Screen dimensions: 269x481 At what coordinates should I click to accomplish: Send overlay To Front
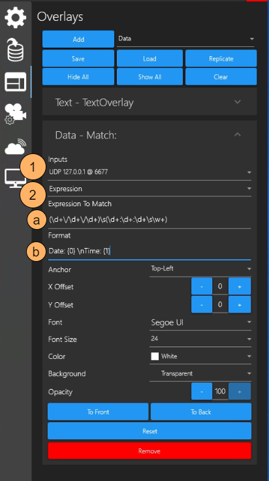point(98,412)
